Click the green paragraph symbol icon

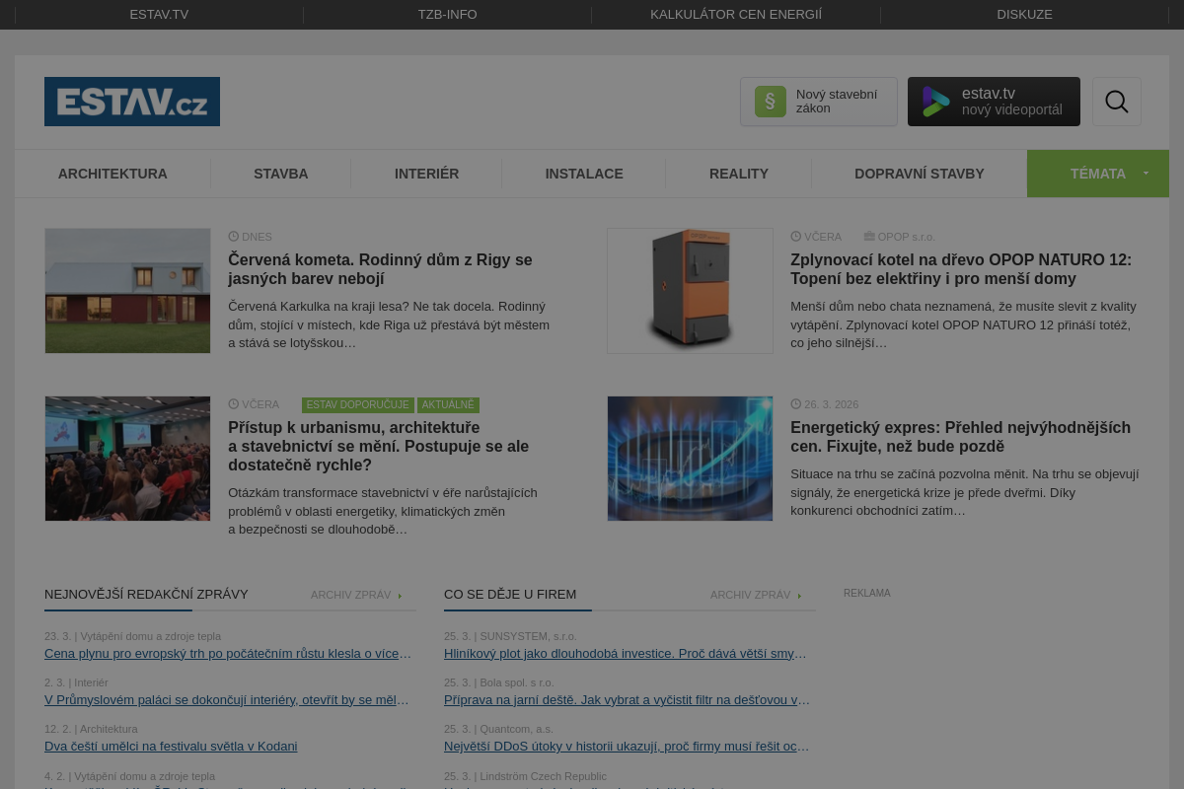coord(771,102)
